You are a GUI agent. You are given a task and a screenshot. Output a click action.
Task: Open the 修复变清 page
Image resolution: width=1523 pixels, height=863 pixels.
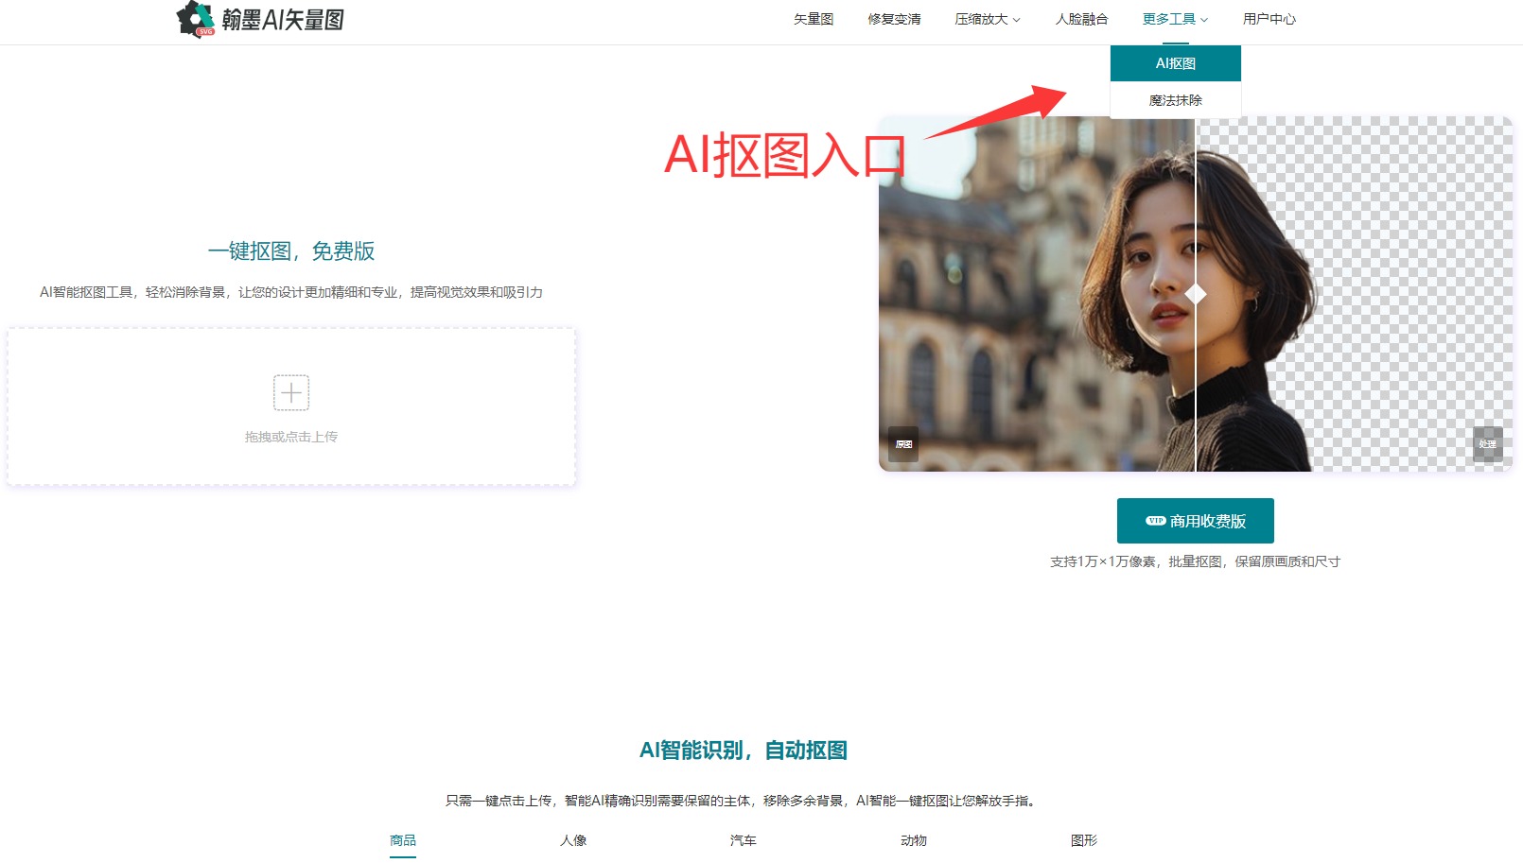(894, 19)
